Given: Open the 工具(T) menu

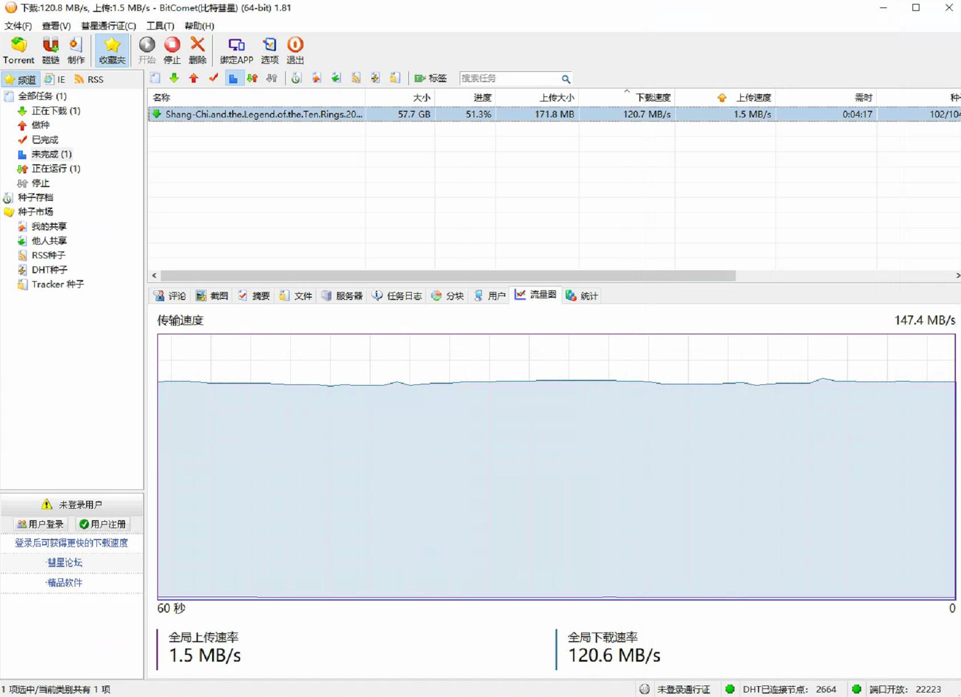Looking at the screenshot, I should tap(160, 26).
